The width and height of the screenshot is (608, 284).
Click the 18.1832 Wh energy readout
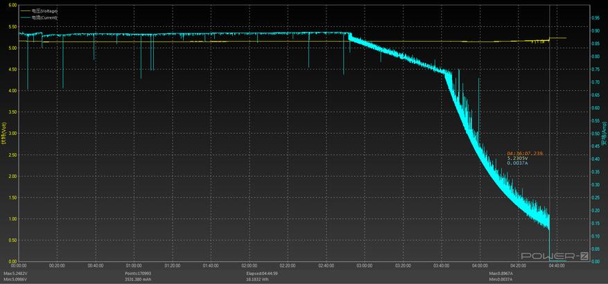point(259,280)
